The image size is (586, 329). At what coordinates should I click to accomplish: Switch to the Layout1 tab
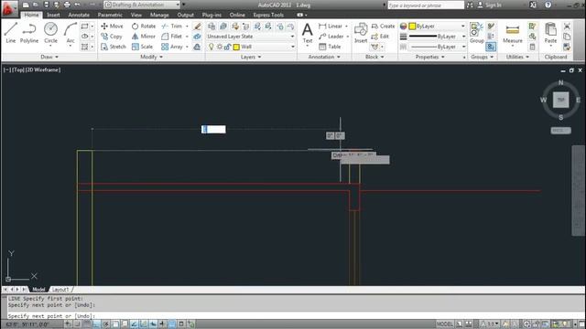[60, 290]
